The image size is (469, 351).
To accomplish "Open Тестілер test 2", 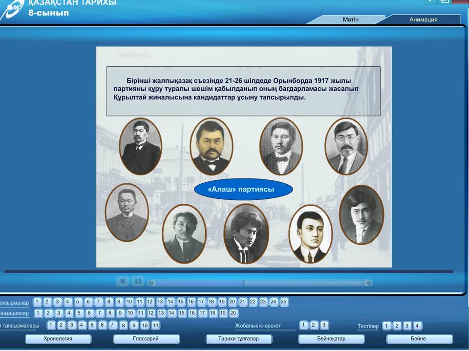I will [x=397, y=326].
